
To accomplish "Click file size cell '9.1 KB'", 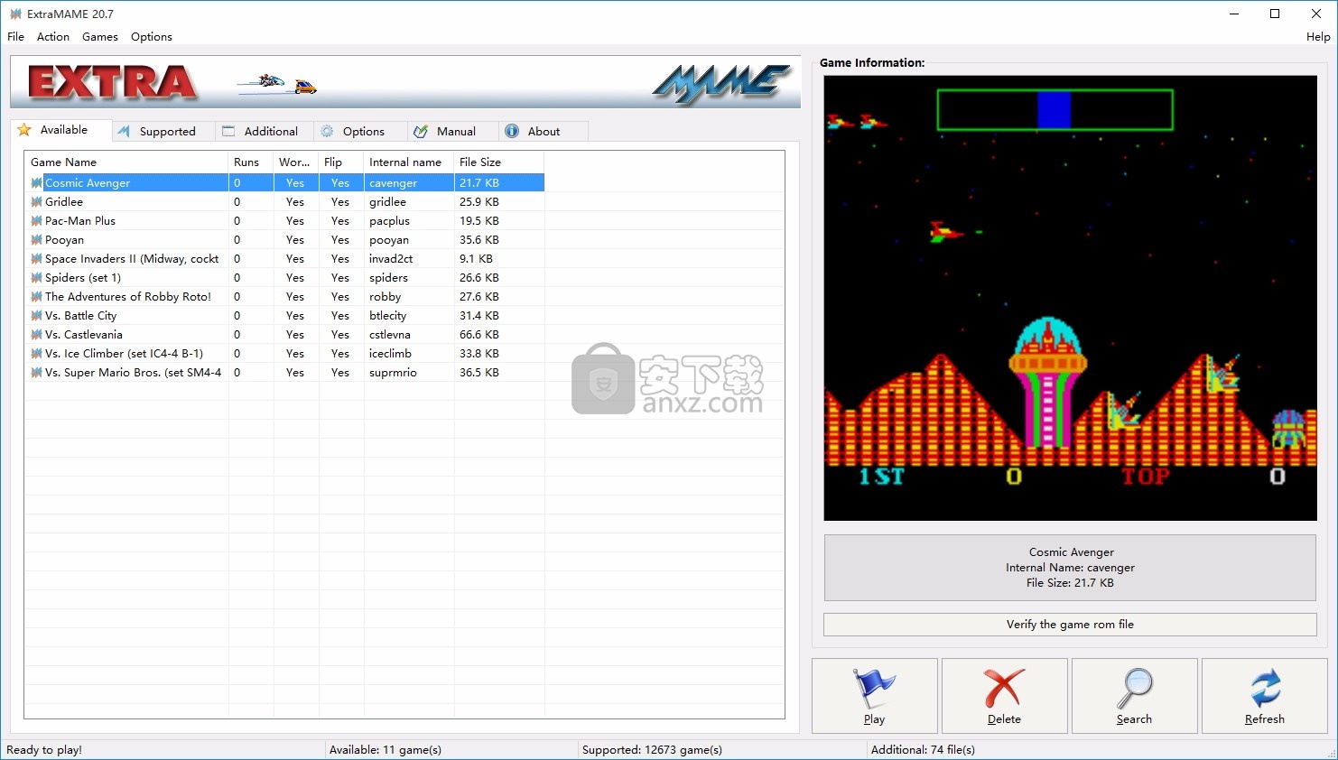I will (476, 259).
